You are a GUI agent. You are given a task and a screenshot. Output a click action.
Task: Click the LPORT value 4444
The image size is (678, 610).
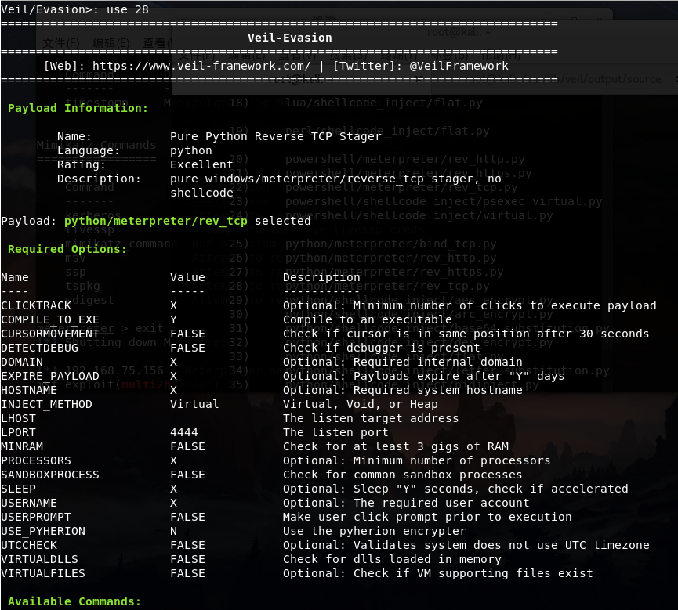(183, 432)
